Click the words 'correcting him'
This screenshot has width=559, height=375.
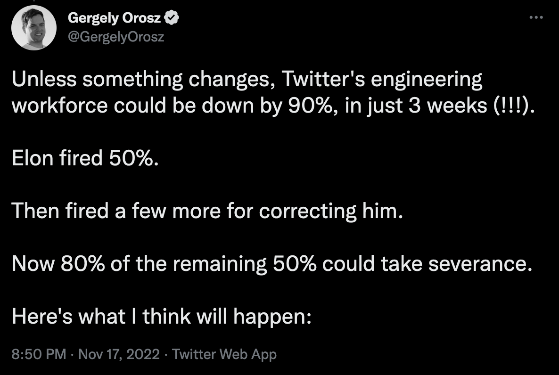330,211
